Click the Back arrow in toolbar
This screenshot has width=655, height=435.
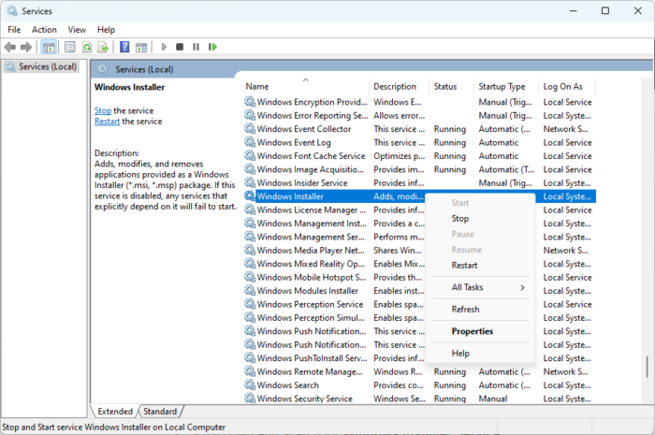[x=10, y=47]
